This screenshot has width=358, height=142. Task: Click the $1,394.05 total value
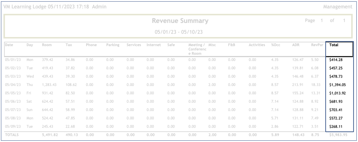[336, 84]
